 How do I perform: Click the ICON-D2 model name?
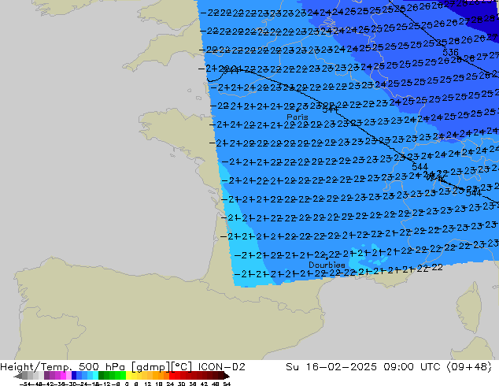pos(222,367)
